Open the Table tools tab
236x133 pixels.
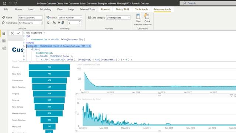pos(142,9)
